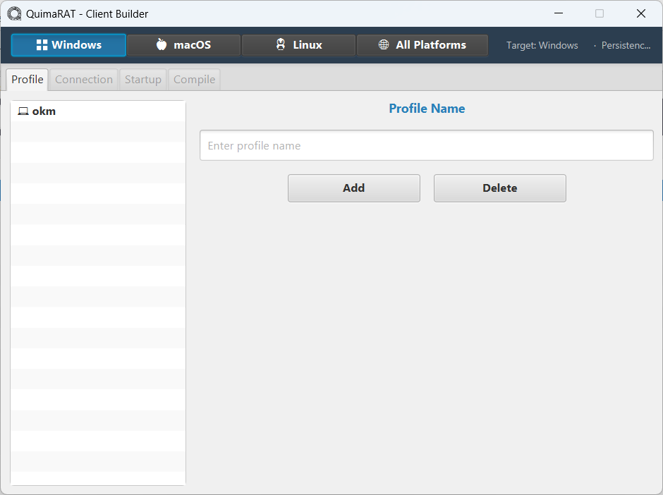Viewport: 663px width, 495px height.
Task: Click the Delete button
Action: [x=499, y=188]
